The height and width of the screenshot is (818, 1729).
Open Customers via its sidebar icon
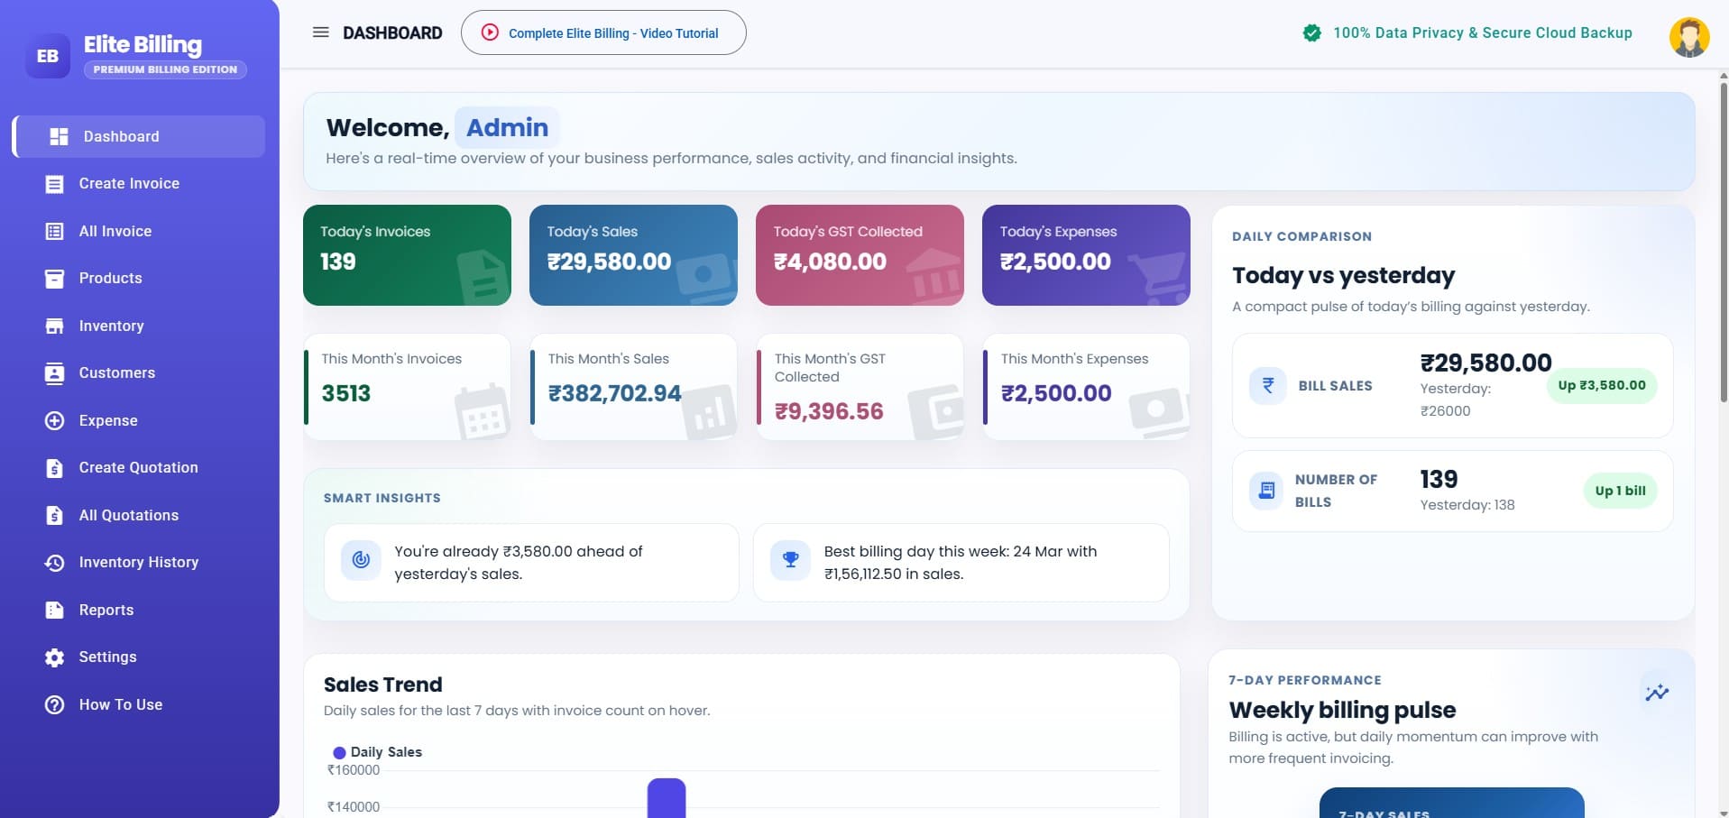(55, 372)
